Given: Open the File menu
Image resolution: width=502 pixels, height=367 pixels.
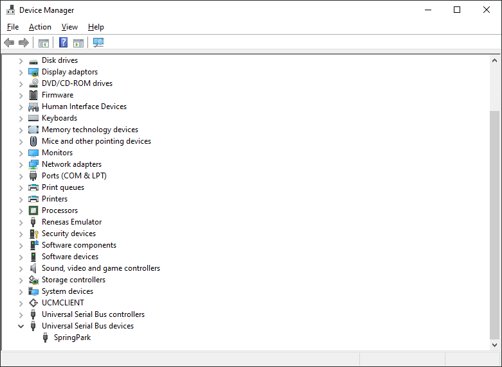Looking at the screenshot, I should 13,27.
